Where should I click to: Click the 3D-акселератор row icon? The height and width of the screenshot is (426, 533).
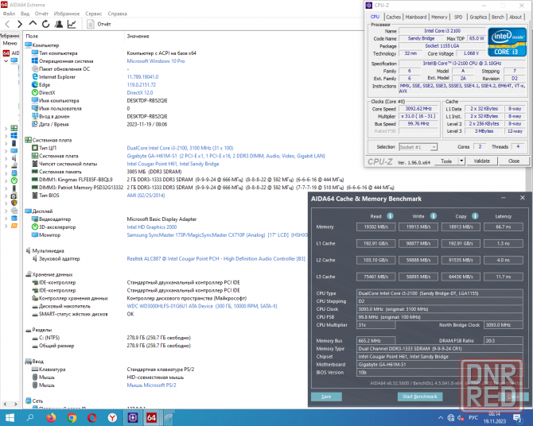35,227
